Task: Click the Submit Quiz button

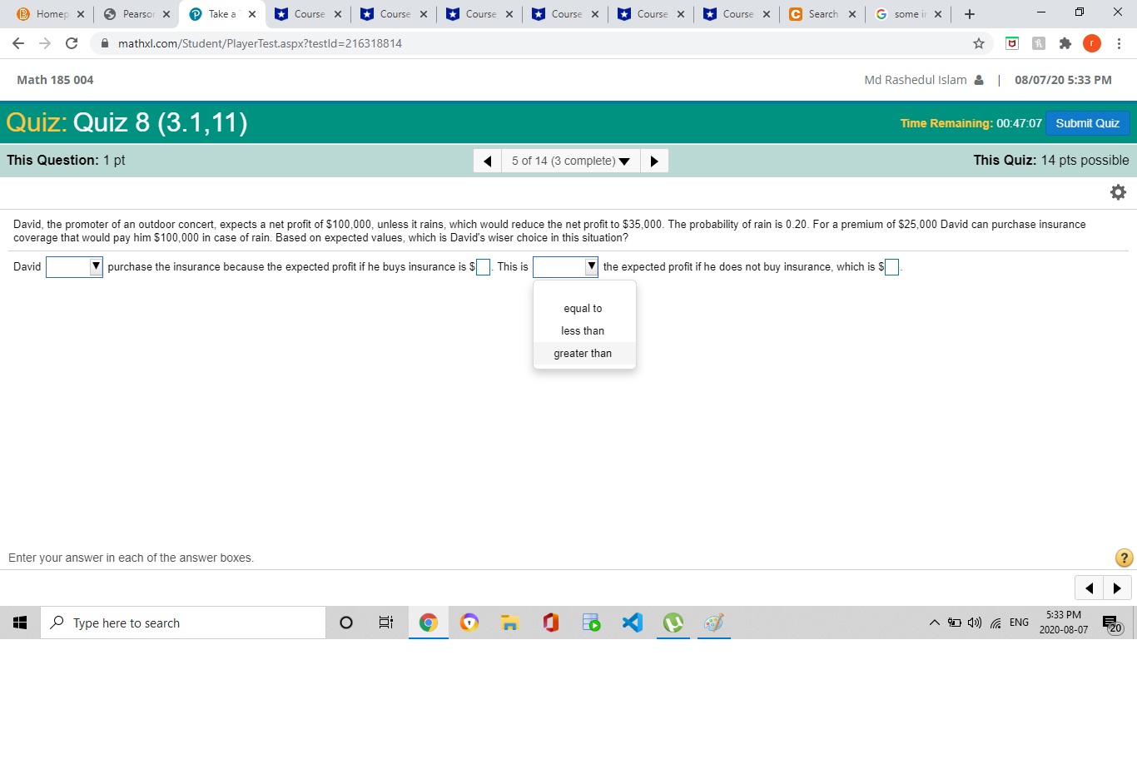Action: pos(1087,122)
